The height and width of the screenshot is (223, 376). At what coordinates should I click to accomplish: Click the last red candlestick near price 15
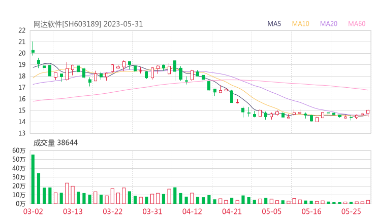coord(368,112)
